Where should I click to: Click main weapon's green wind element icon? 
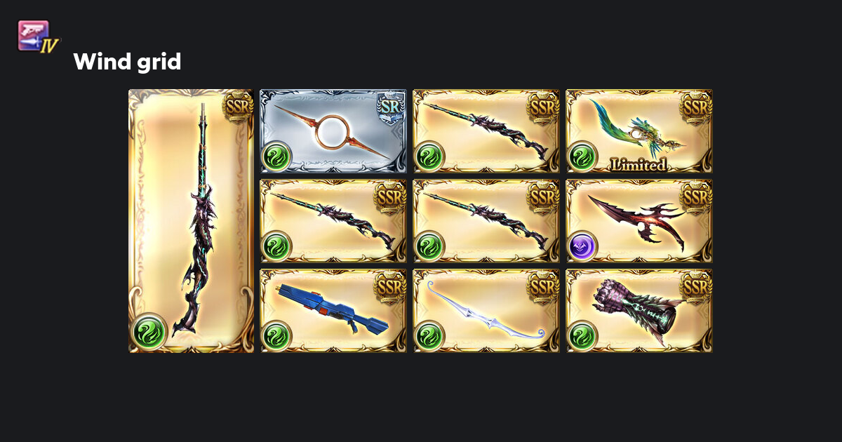click(x=149, y=331)
